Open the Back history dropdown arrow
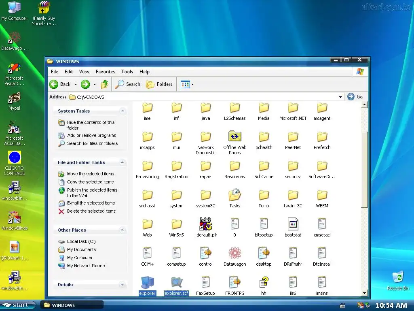This screenshot has height=311, width=414. click(76, 84)
